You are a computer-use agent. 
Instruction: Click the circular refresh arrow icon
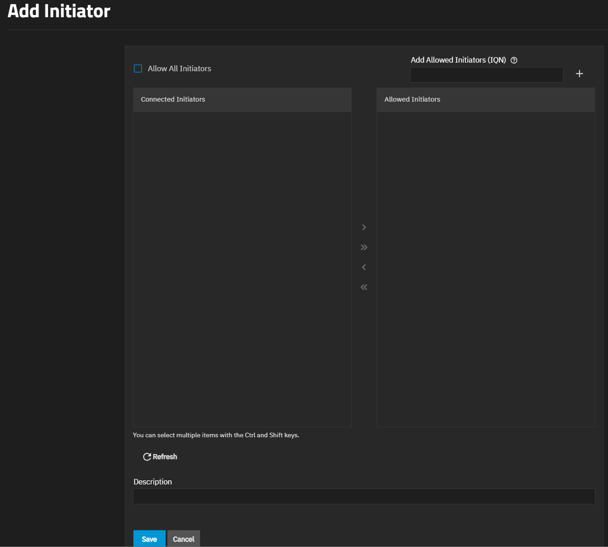[x=147, y=457]
